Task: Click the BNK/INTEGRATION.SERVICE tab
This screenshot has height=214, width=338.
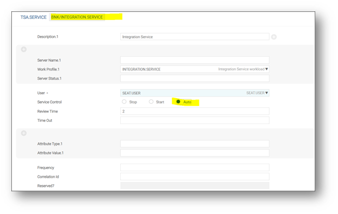Action: pyautogui.click(x=77, y=17)
